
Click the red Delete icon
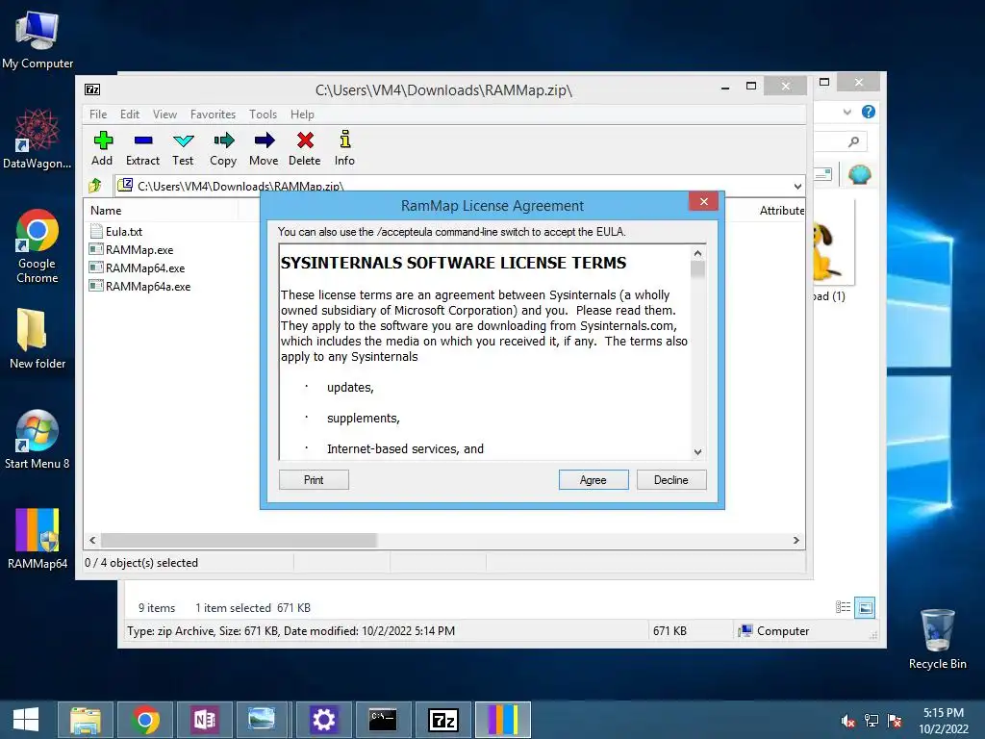click(x=305, y=148)
